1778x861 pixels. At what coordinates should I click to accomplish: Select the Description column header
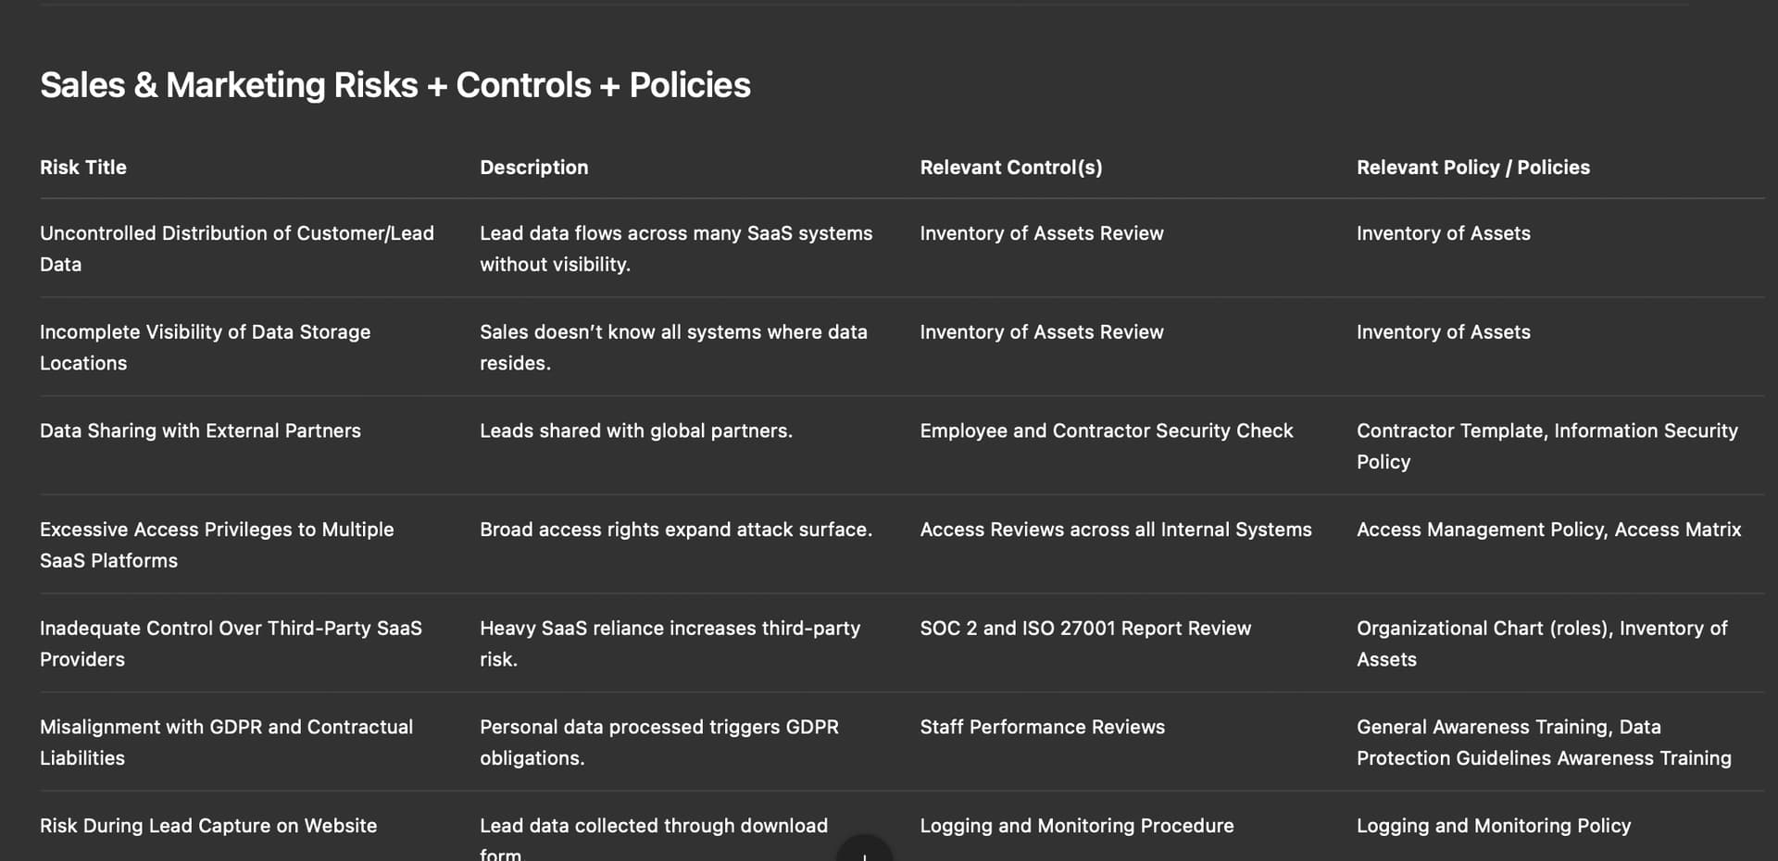point(533,168)
